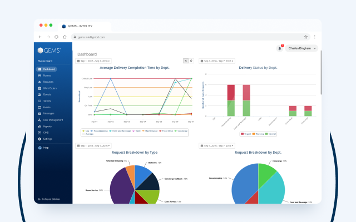Viewport: 356px width, 222px height.
Task: Open the Charles Bingham user dropdown
Action: [x=301, y=48]
